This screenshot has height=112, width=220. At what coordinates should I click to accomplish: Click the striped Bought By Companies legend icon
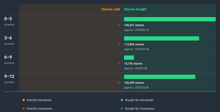(x=122, y=109)
